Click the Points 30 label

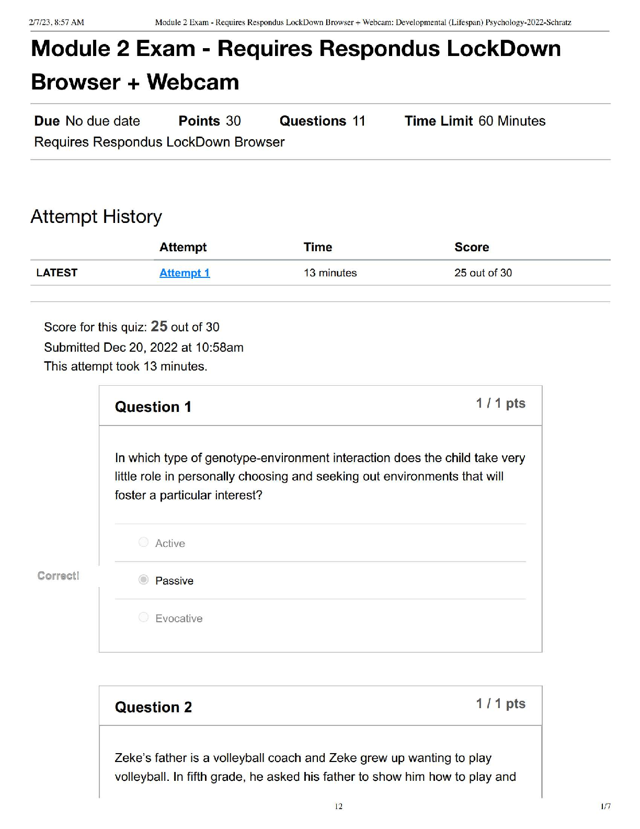click(x=210, y=121)
